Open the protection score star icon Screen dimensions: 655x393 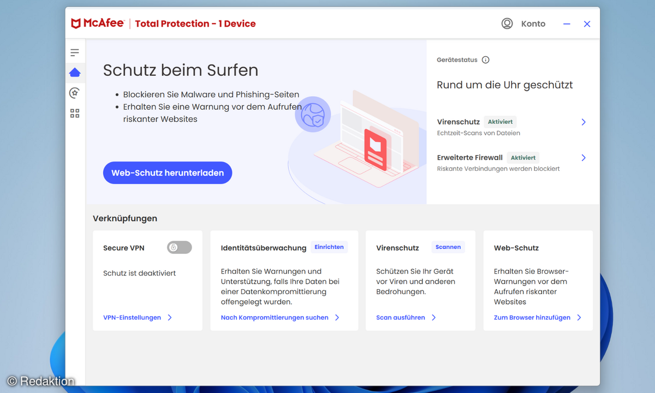tap(75, 93)
